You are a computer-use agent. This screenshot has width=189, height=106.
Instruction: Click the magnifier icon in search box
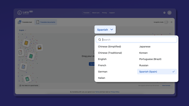click(x=100, y=40)
